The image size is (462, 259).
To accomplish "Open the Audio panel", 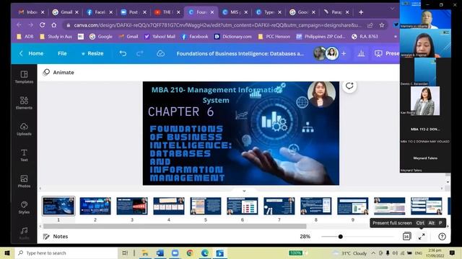I will pos(24,233).
